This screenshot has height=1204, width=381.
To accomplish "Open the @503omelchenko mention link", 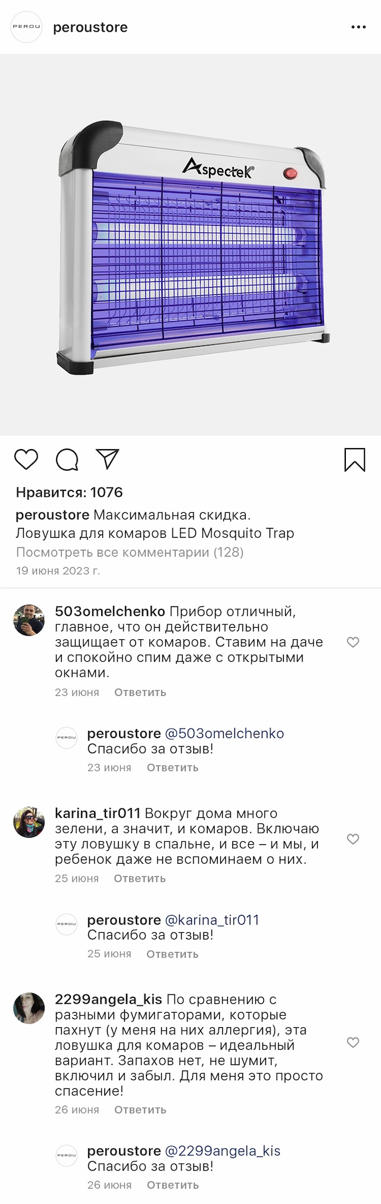I will click(224, 733).
